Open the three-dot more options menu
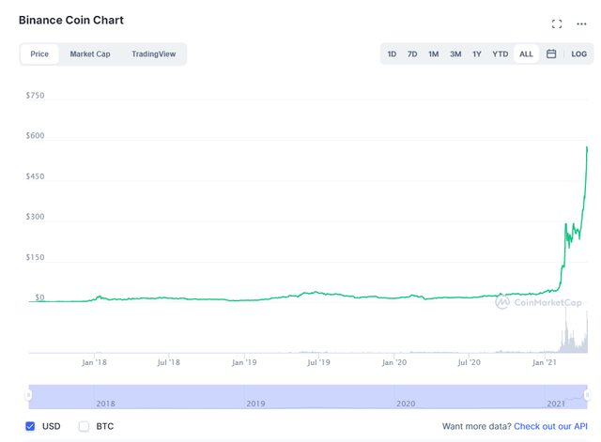Screen dimensions: 601x442 click(x=581, y=23)
